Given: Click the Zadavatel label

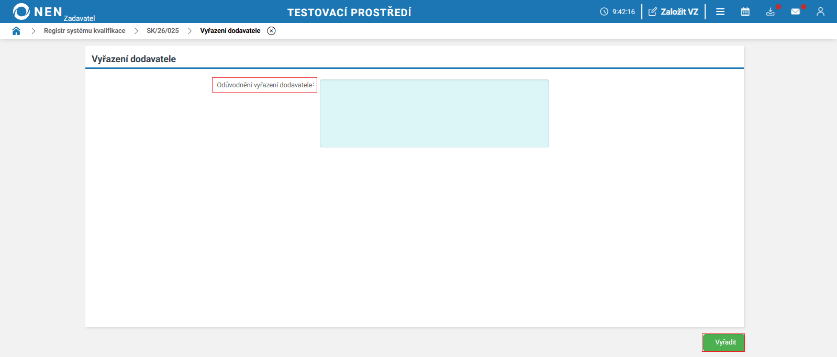Looking at the screenshot, I should click(80, 18).
